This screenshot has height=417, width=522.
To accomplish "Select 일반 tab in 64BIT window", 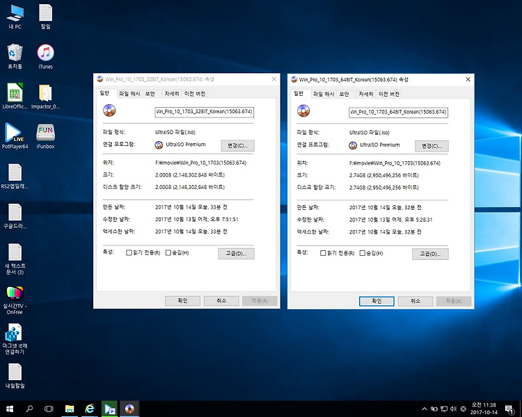I will pos(299,93).
